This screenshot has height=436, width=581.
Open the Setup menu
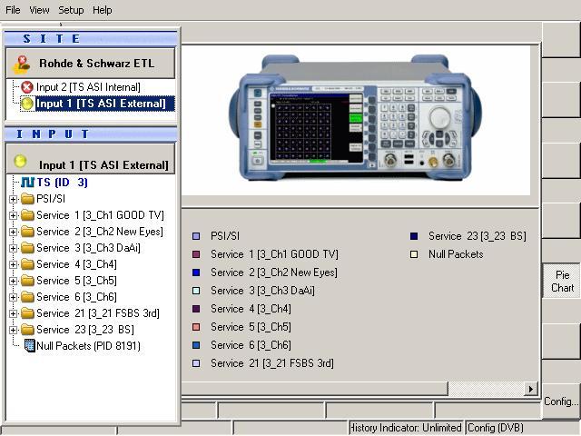pos(71,10)
